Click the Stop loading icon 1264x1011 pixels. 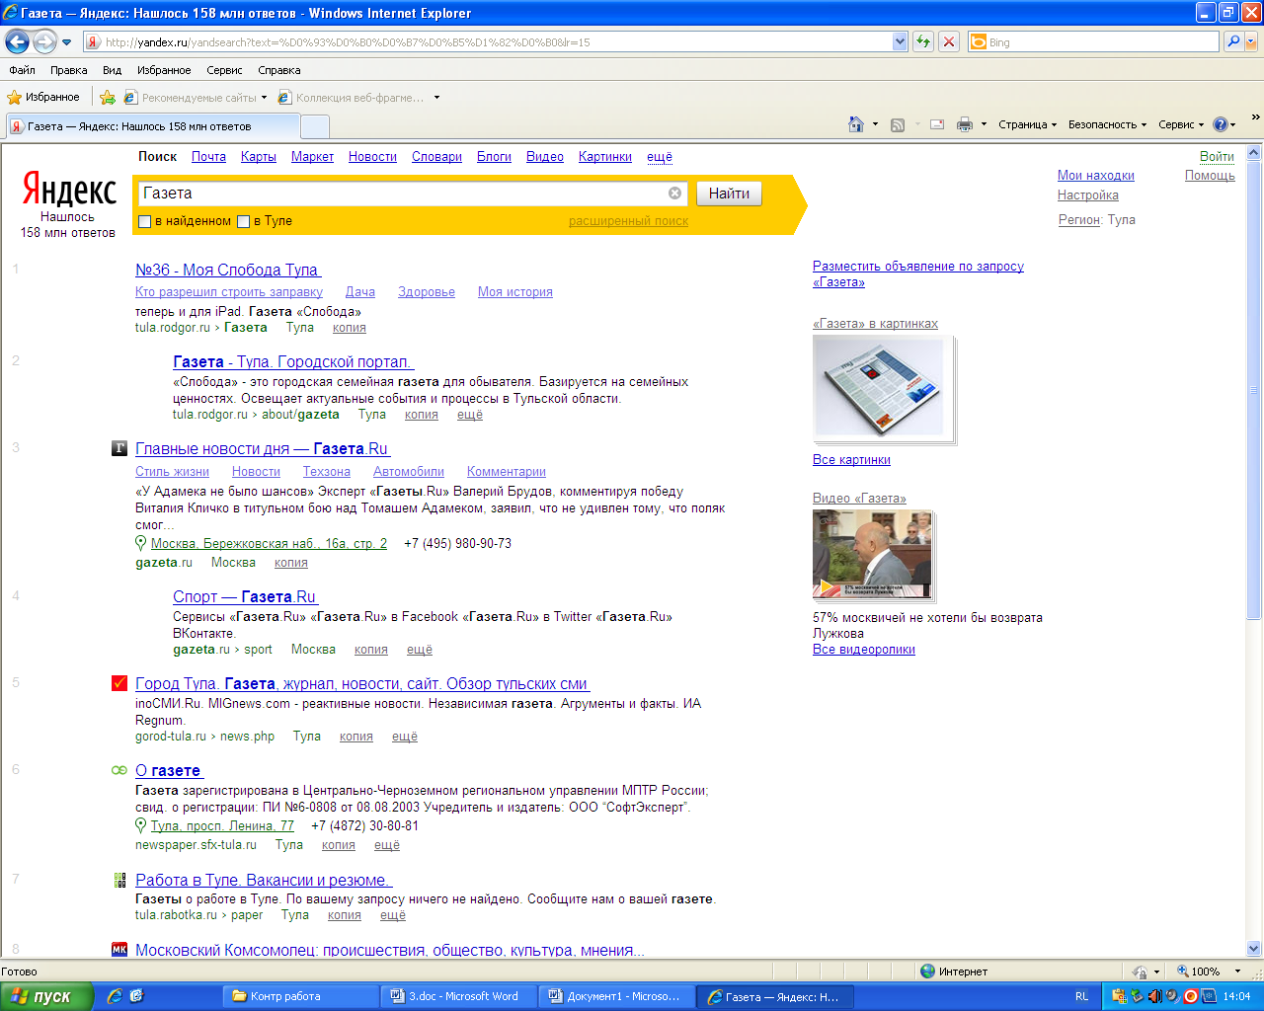pos(948,41)
